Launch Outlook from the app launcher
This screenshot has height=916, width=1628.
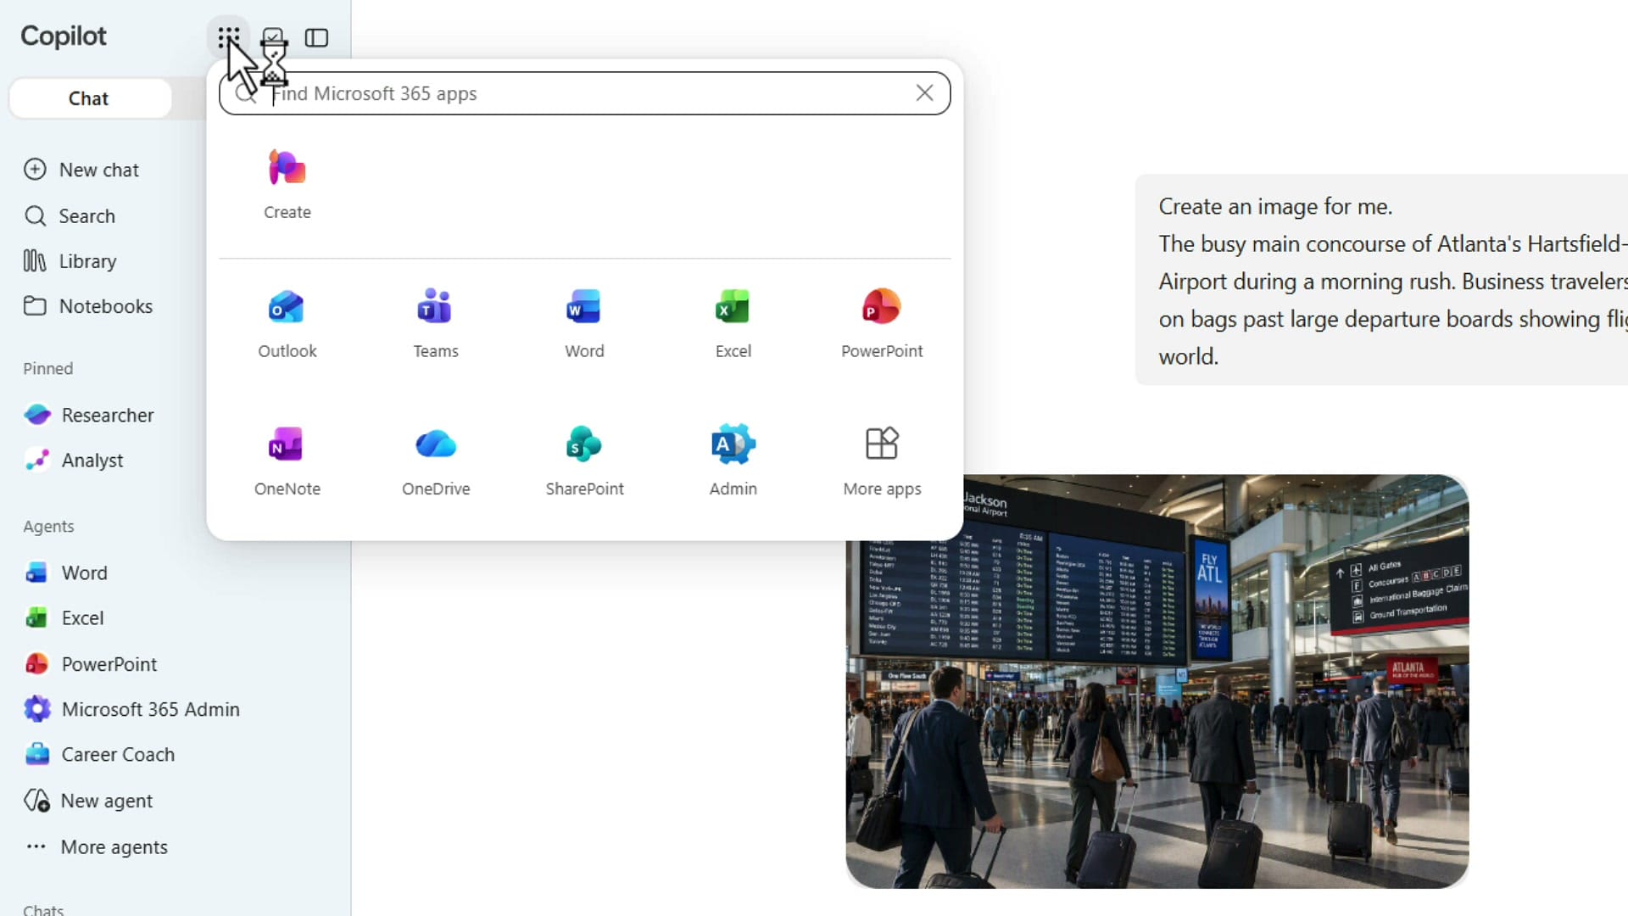click(287, 323)
